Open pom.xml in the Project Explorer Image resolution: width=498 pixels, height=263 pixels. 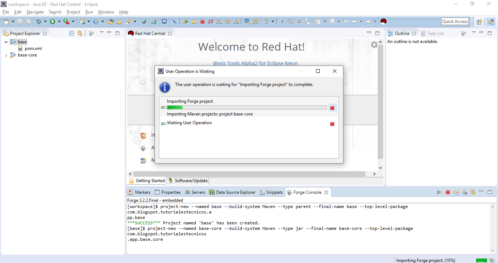point(33,48)
